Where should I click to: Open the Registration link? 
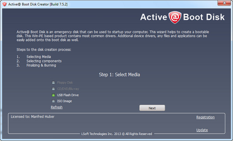pos(205,117)
